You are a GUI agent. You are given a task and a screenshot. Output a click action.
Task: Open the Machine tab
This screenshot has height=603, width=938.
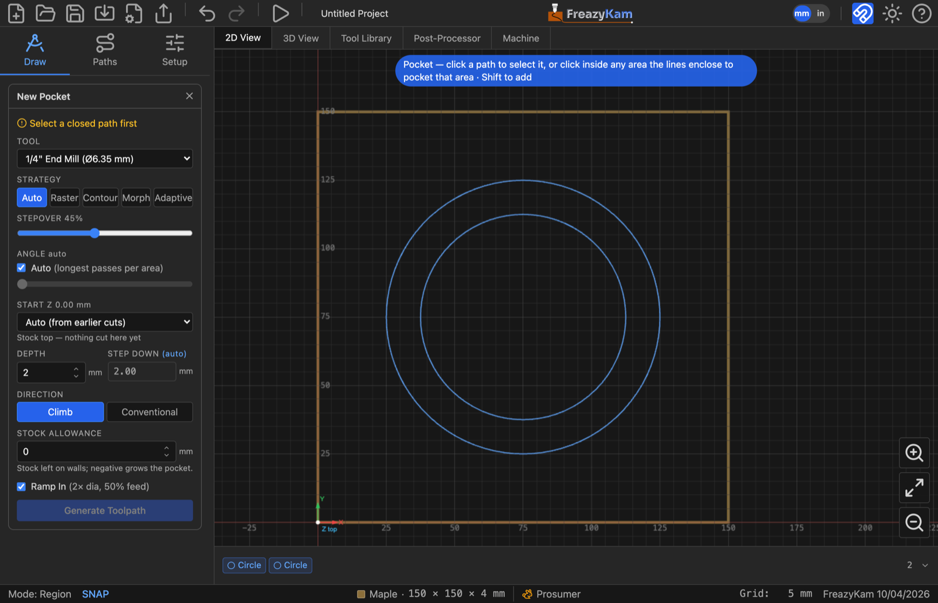point(521,38)
